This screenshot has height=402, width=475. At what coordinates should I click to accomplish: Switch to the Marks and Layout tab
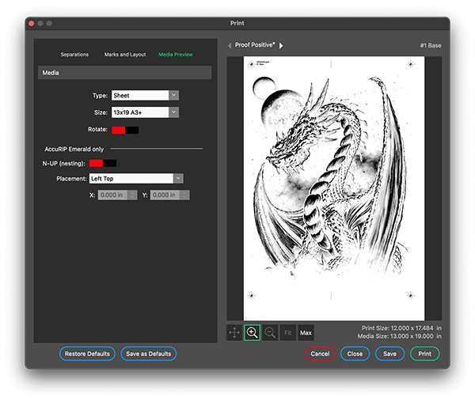tap(125, 55)
